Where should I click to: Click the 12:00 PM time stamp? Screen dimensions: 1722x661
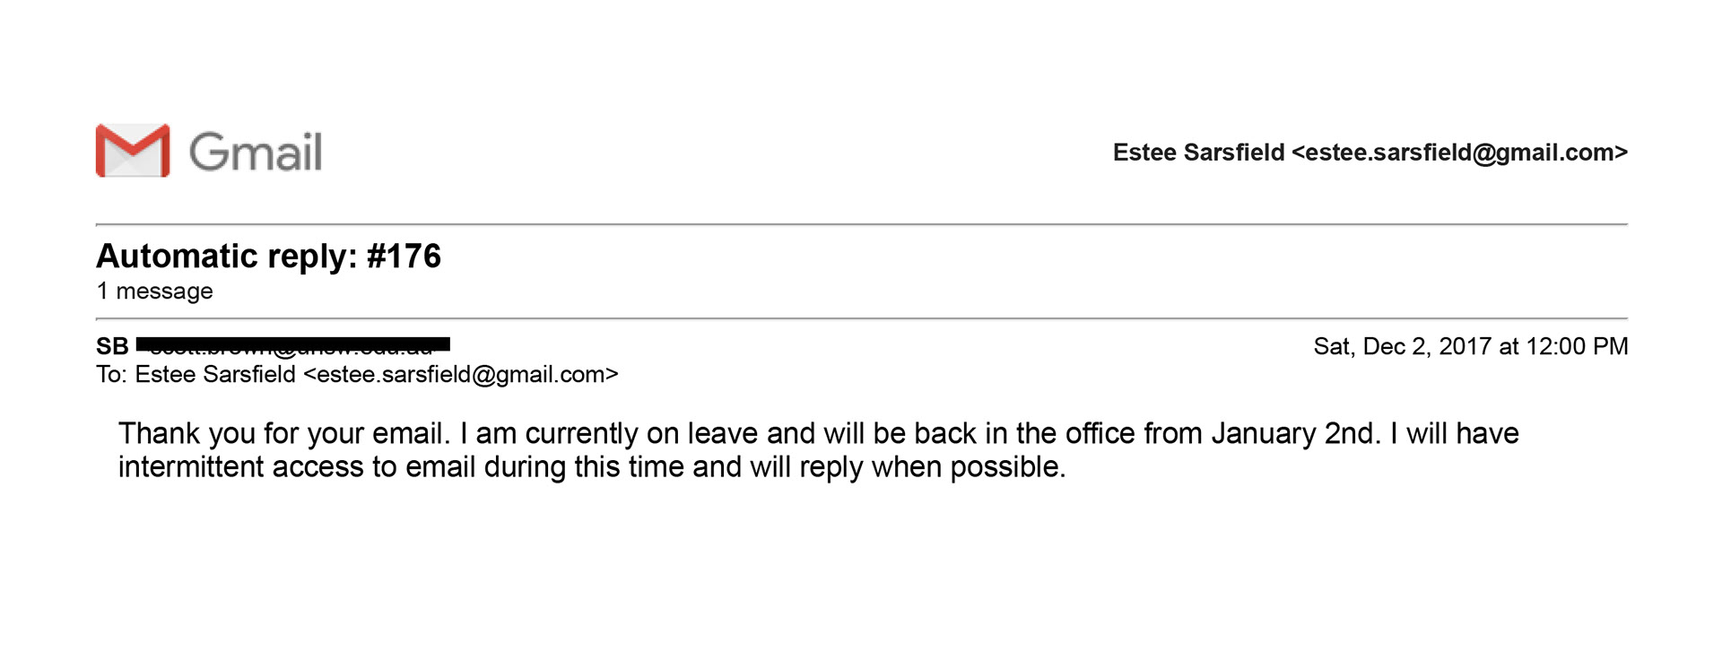1577,346
